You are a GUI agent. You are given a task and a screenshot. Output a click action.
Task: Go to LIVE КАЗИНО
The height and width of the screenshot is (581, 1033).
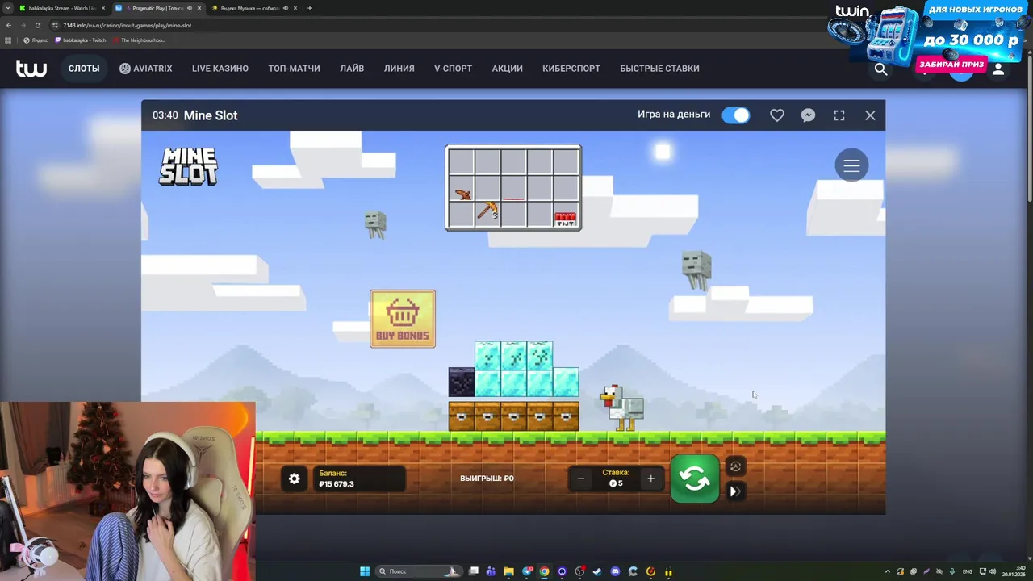(220, 69)
